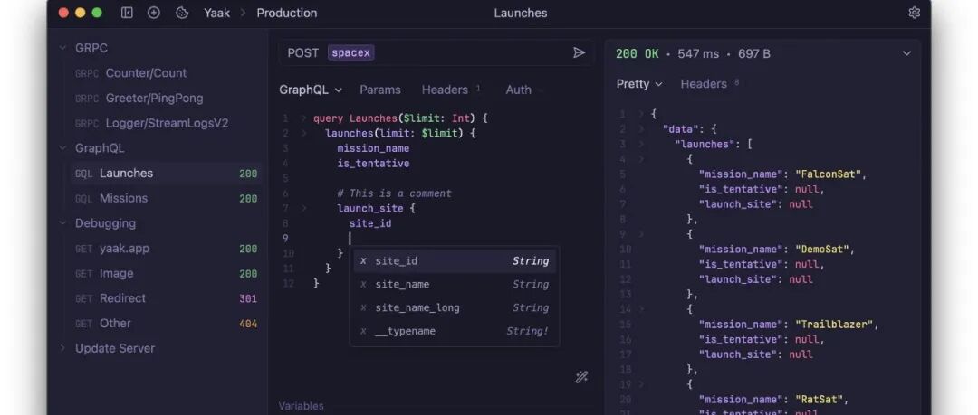Viewport: 978px width, 415px height.
Task: Click the magic wand format icon
Action: (x=581, y=377)
